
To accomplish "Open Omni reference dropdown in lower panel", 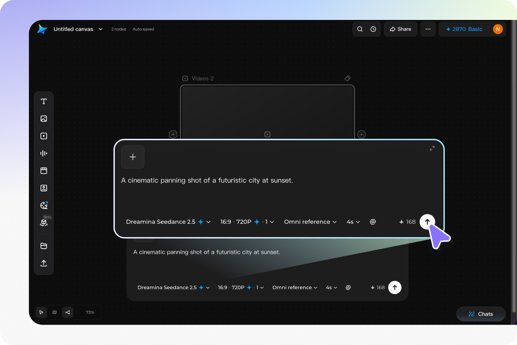I will (295, 288).
